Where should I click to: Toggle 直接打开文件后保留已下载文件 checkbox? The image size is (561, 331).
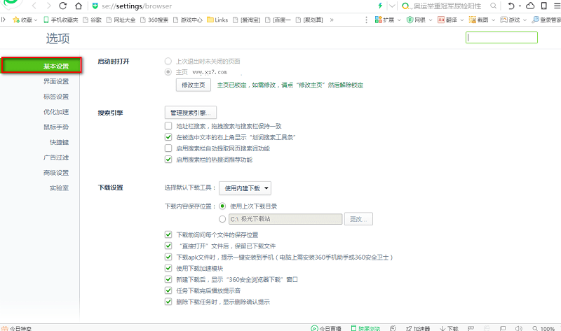coord(168,246)
